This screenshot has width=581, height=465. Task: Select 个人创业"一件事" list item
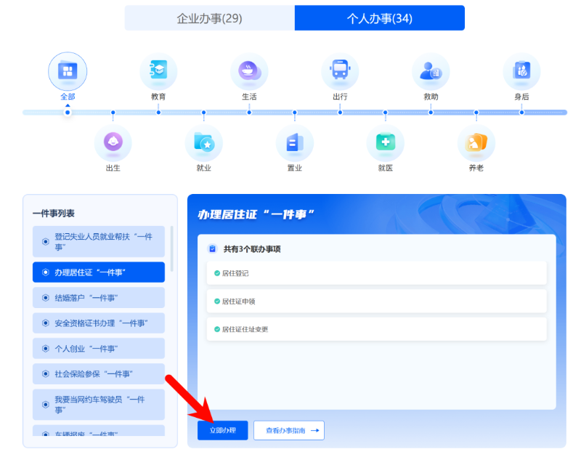tap(99, 349)
